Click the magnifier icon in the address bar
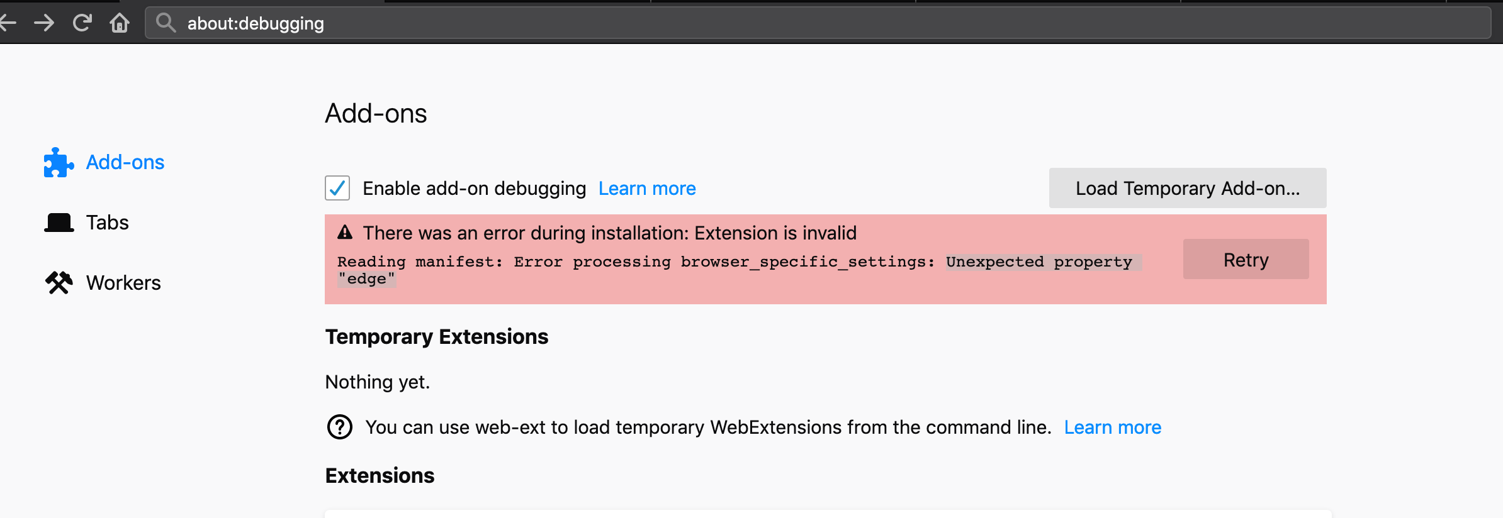 166,23
